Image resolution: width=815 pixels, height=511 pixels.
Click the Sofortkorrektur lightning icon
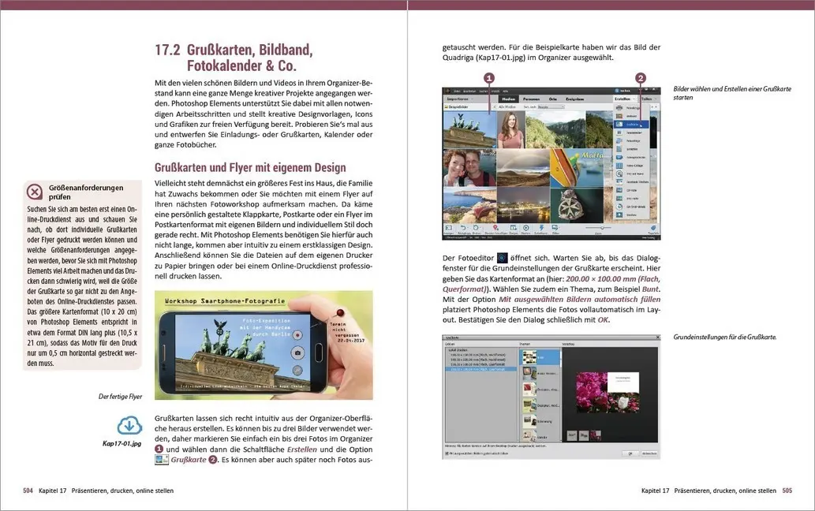click(541, 229)
